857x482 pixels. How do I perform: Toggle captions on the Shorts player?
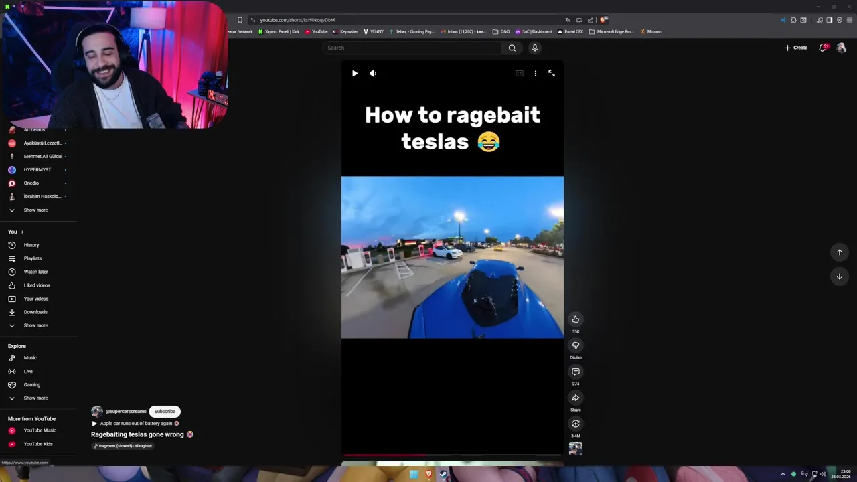click(x=520, y=74)
